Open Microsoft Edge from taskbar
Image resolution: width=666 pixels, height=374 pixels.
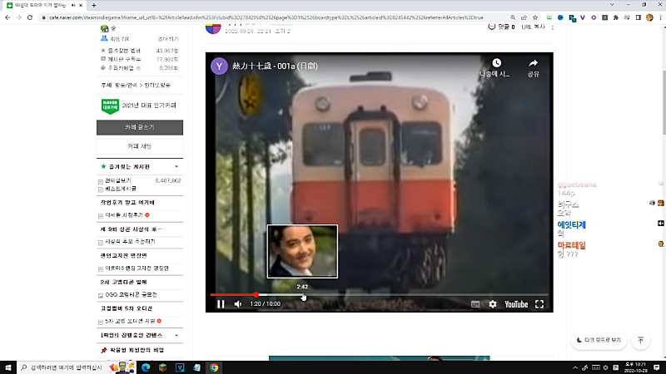pyautogui.click(x=146, y=367)
